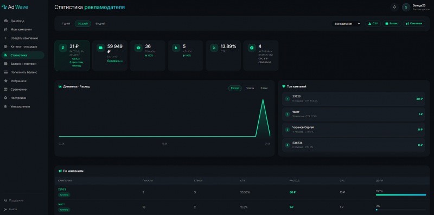This screenshot has width=434, height=215.
Task: Switch the chart to the Показы tab
Action: (250, 88)
